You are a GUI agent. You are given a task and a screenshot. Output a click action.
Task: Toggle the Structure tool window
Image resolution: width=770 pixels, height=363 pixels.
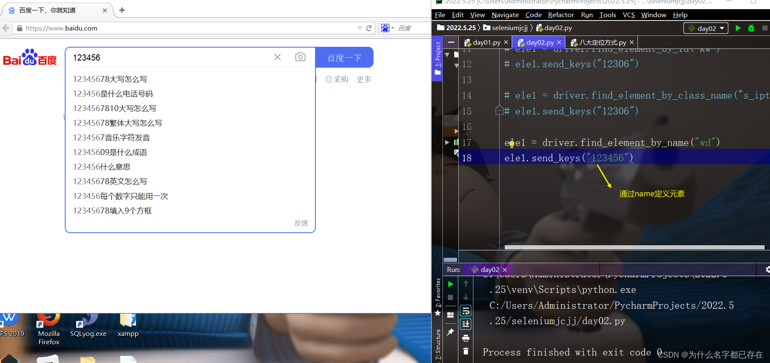click(438, 345)
